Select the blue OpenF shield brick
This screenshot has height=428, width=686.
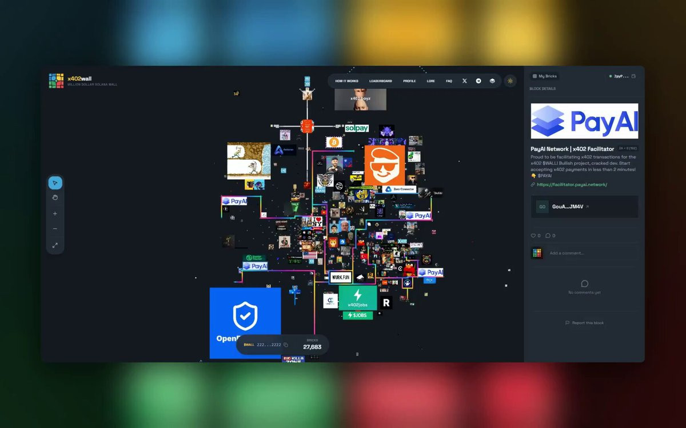pyautogui.click(x=245, y=323)
